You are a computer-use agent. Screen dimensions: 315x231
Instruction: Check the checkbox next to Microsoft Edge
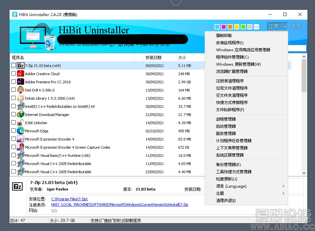click(x=13, y=131)
